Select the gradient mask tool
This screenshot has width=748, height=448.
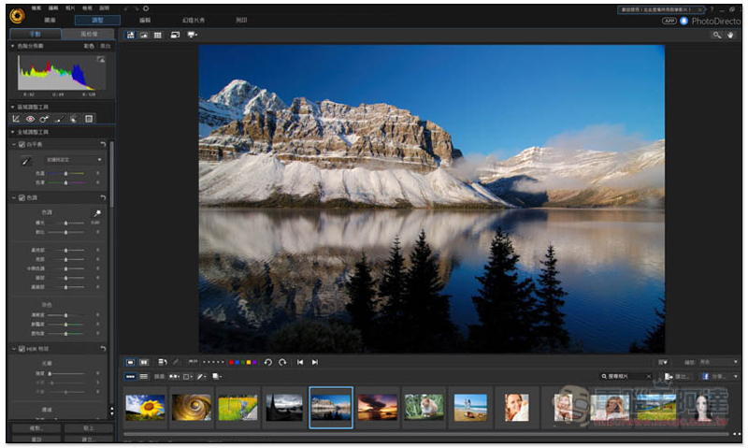pos(89,119)
